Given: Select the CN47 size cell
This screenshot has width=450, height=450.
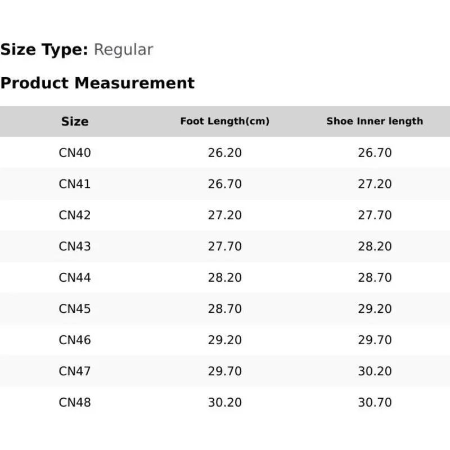Looking at the screenshot, I should point(75,371).
